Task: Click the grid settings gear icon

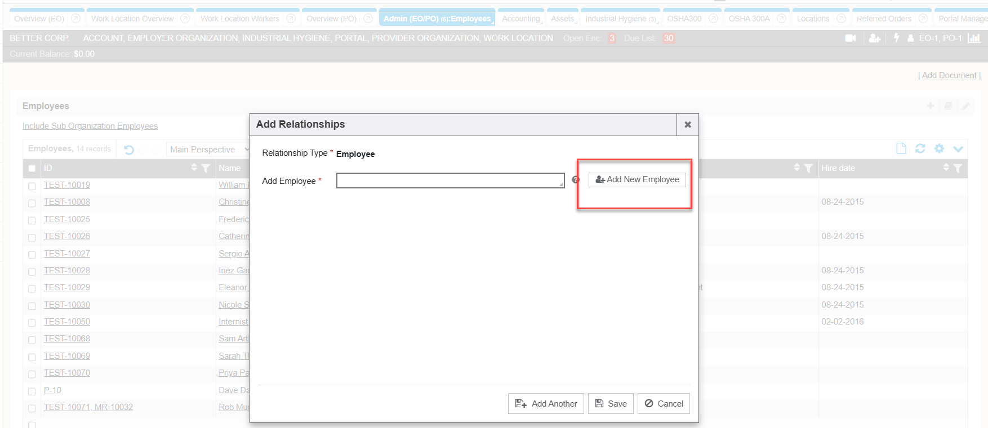Action: click(939, 148)
